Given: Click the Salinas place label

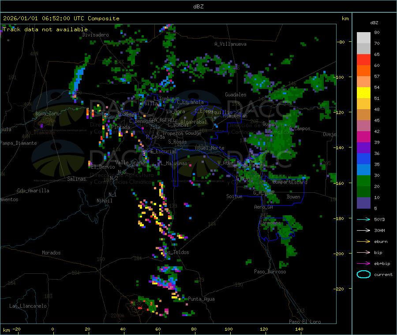Looking at the screenshot, I should pyautogui.click(x=76, y=179).
